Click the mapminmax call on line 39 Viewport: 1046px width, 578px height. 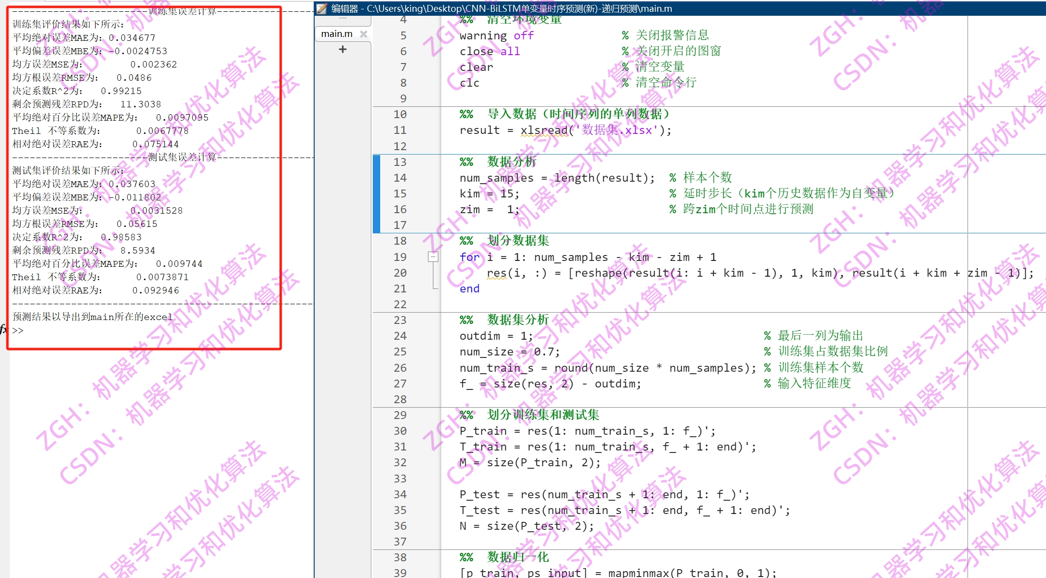(639, 573)
